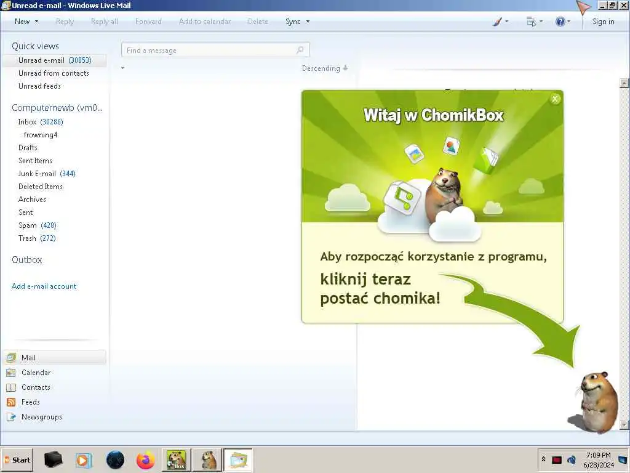The width and height of the screenshot is (630, 473).
Task: Collapse the Quick views section
Action: (x=35, y=46)
